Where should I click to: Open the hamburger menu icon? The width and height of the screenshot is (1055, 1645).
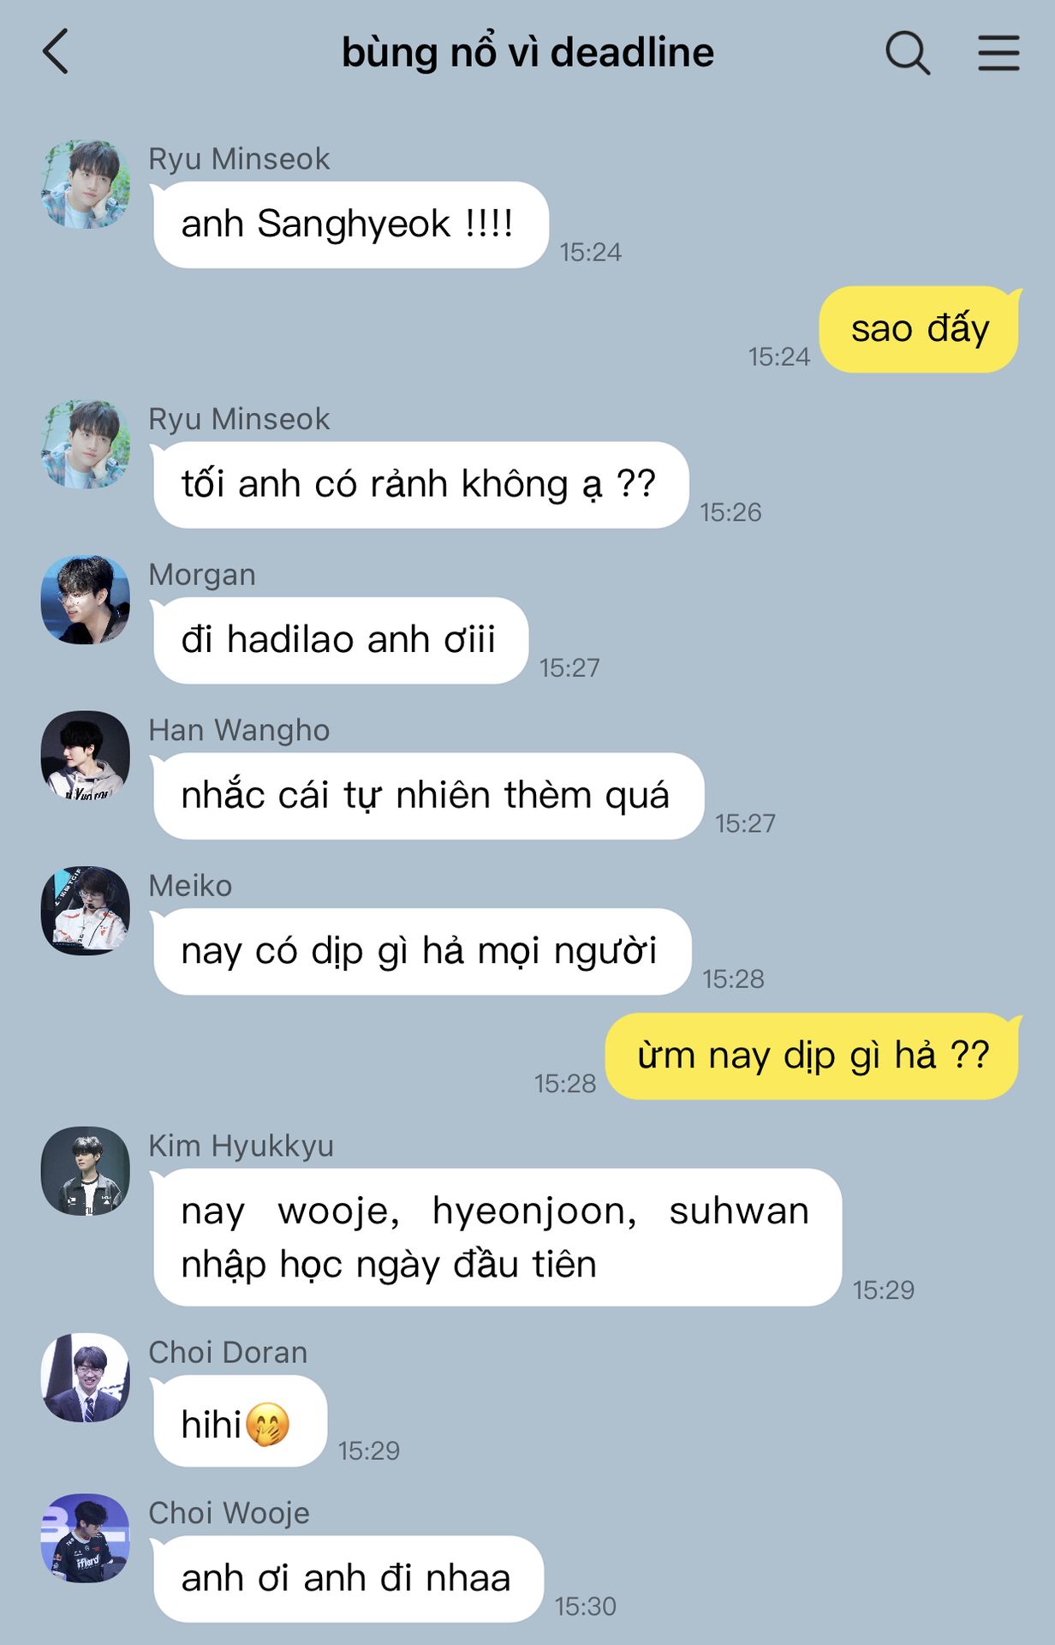point(998,53)
